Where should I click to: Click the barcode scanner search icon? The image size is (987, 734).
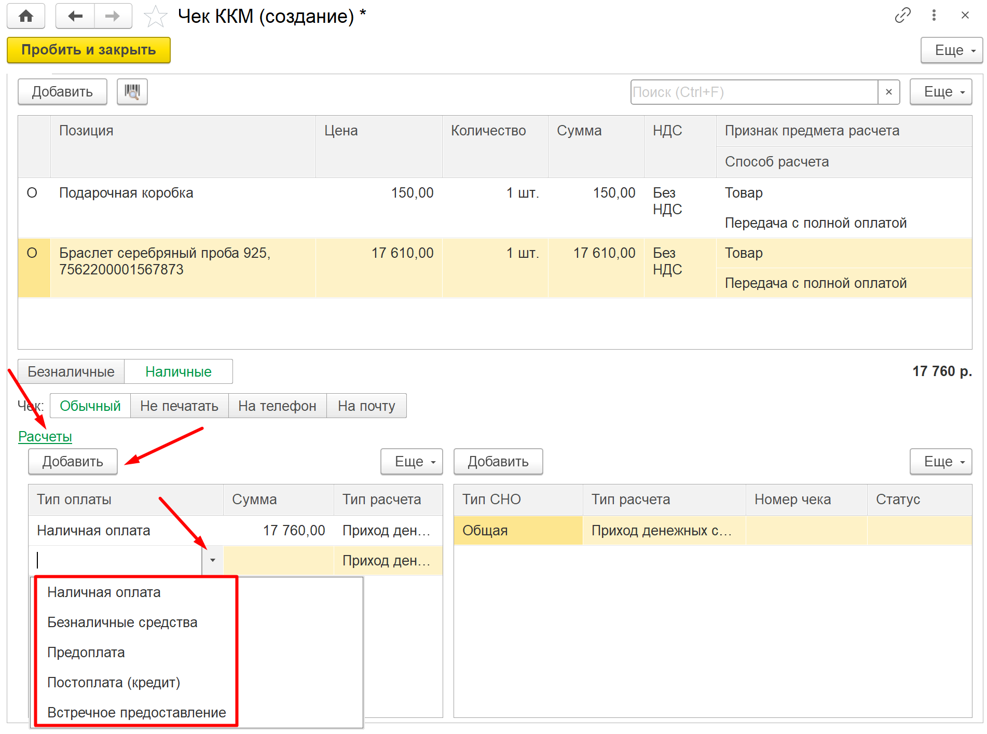132,92
